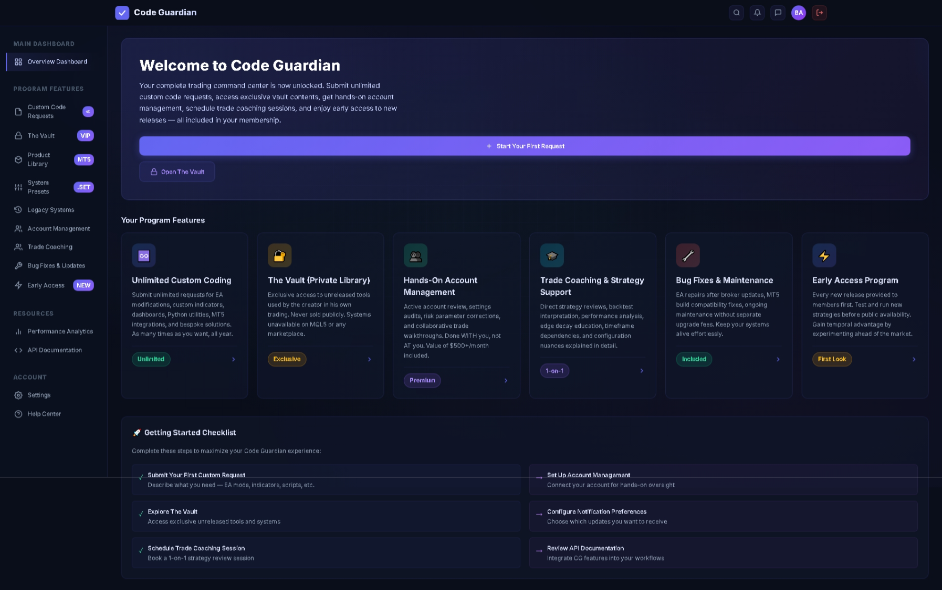Click Bug Fixes wrench card icon
Image resolution: width=942 pixels, height=590 pixels.
pos(688,255)
